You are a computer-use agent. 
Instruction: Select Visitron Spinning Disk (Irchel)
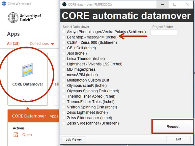64,107
